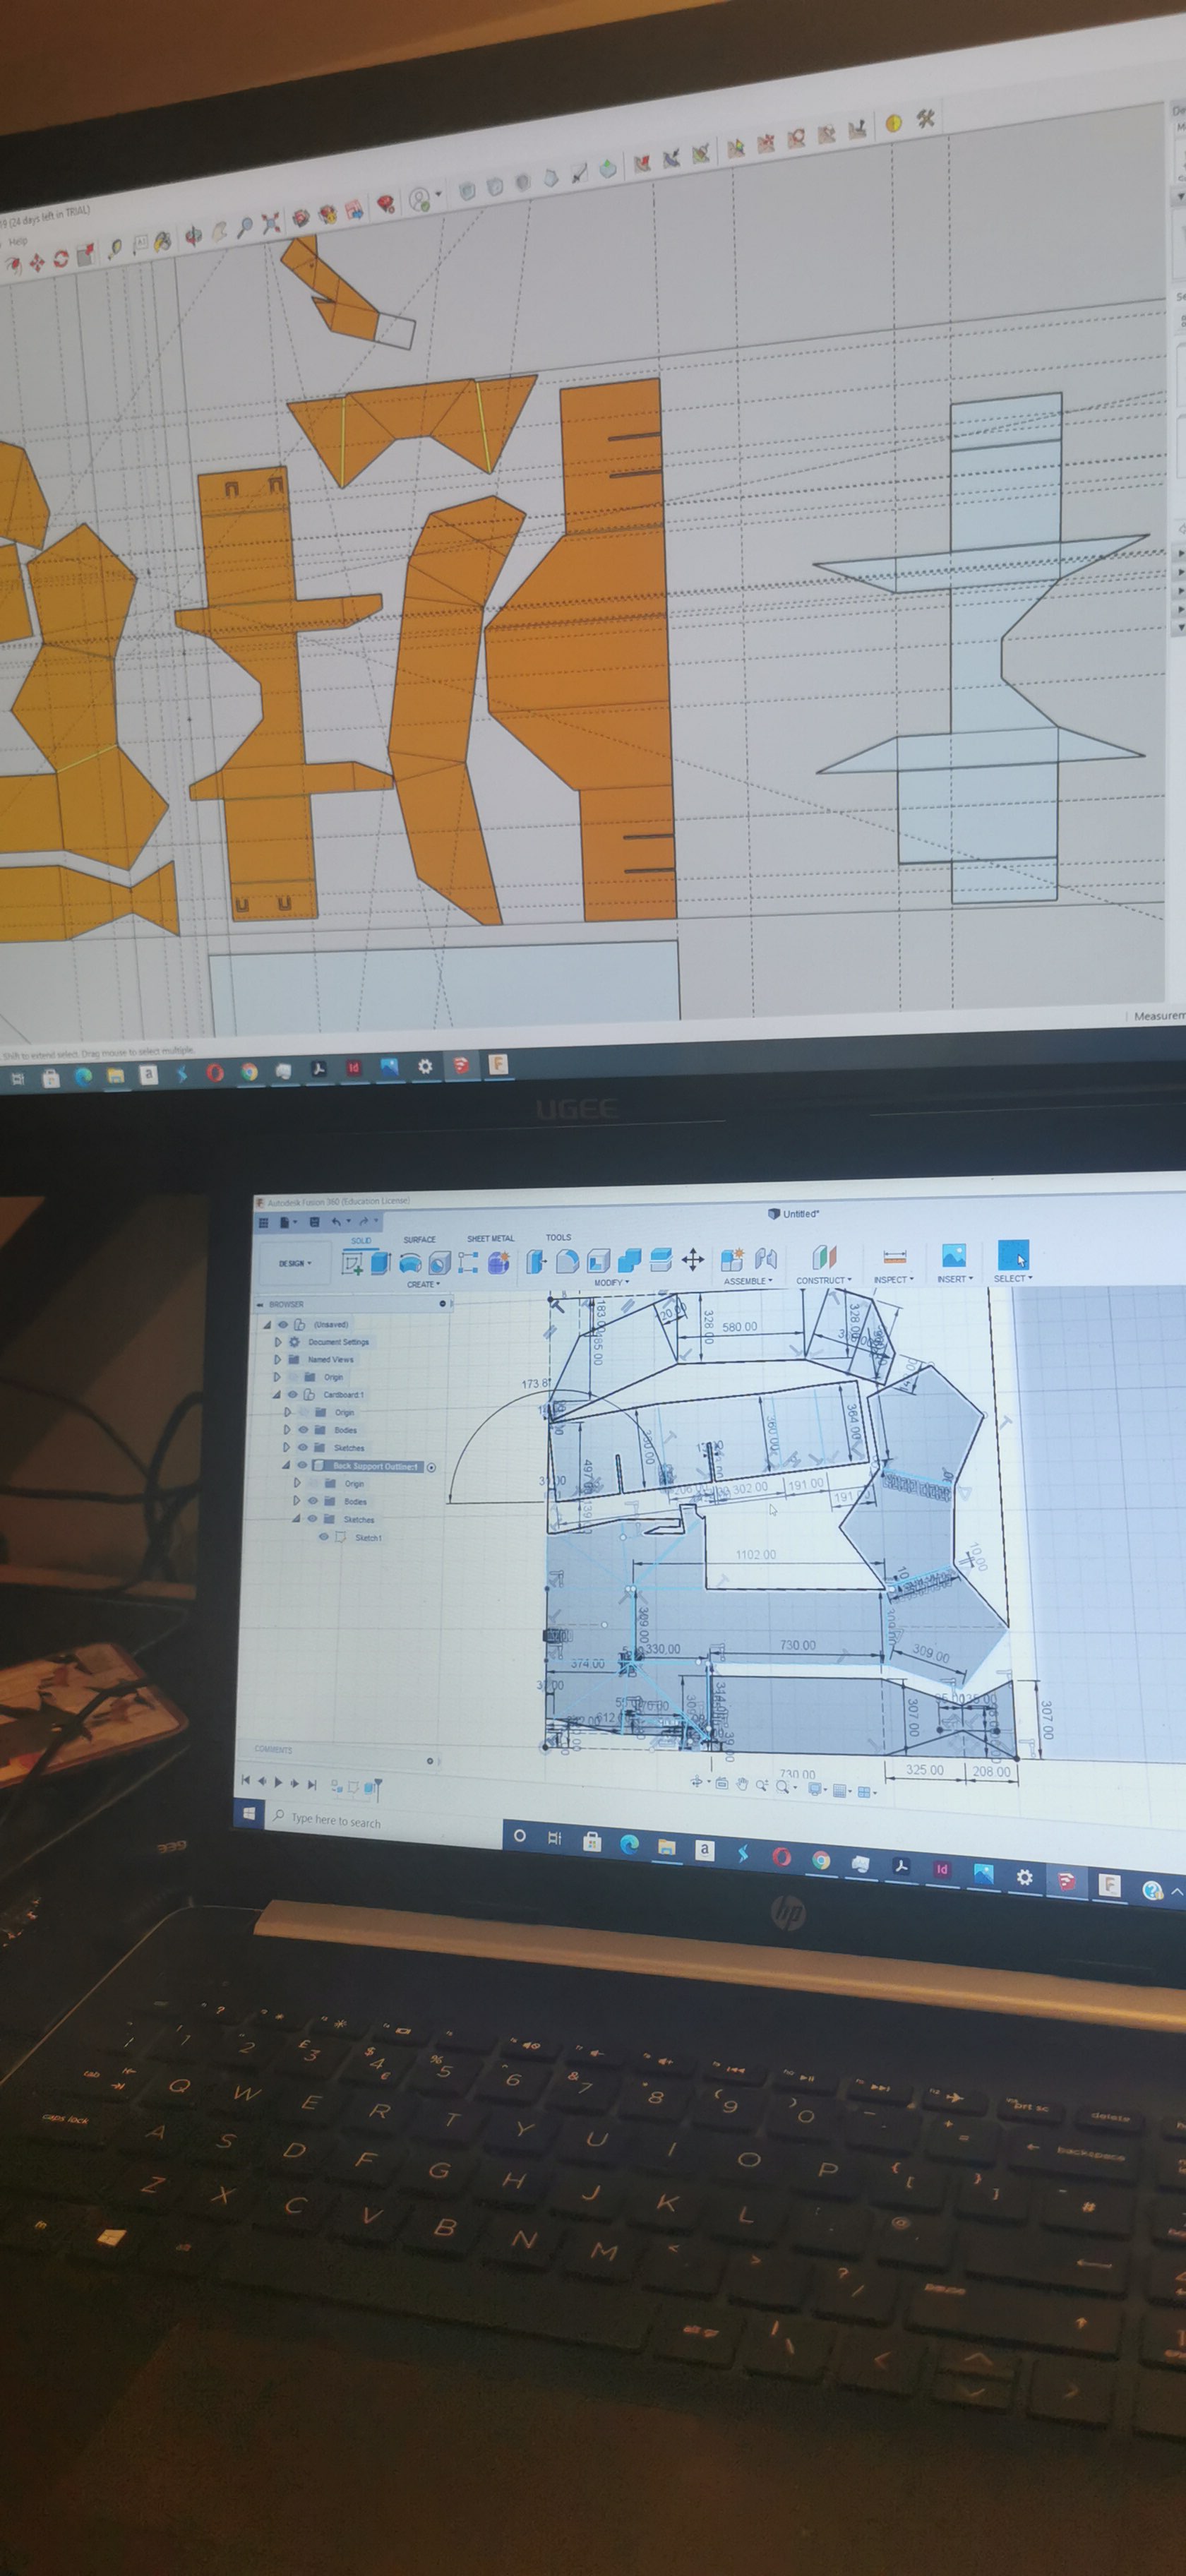Viewport: 1186px width, 2576px height.
Task: Click the SketchUp Rotate tool icon
Action: pos(61,260)
